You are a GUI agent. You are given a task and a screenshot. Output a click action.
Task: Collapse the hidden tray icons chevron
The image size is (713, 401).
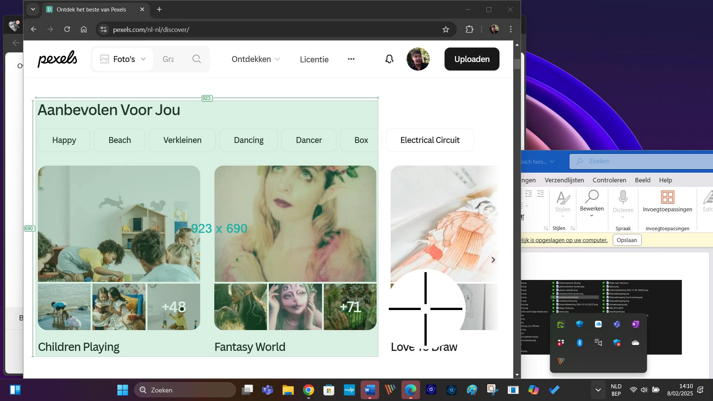[598, 390]
